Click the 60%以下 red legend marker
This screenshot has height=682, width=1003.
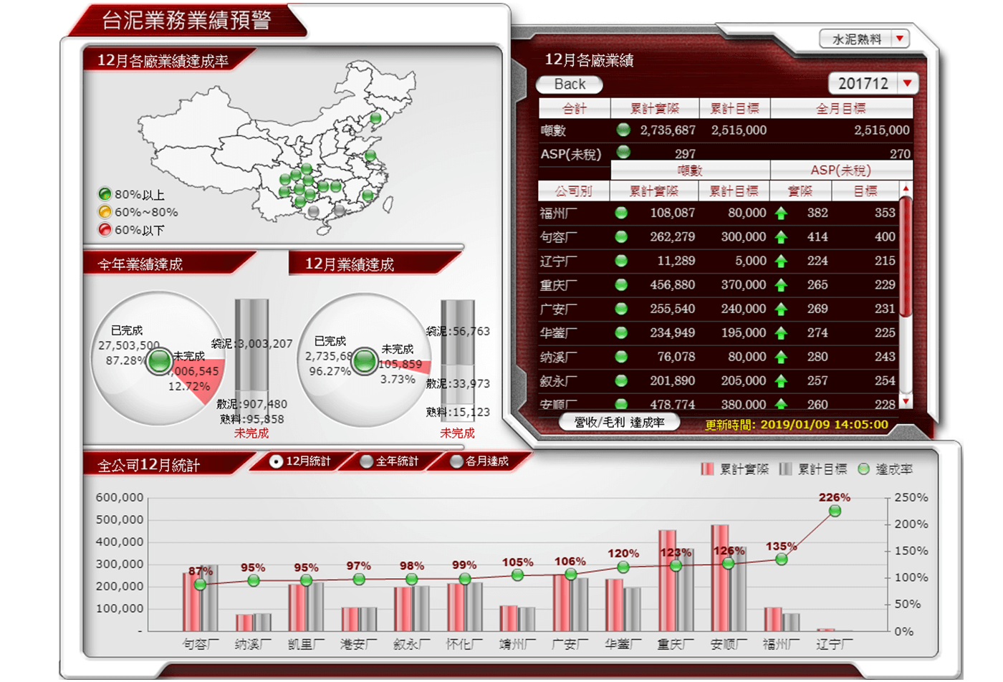pos(105,229)
